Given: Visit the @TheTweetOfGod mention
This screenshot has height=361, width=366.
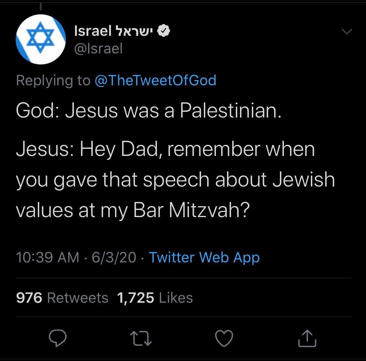Looking at the screenshot, I should (155, 80).
